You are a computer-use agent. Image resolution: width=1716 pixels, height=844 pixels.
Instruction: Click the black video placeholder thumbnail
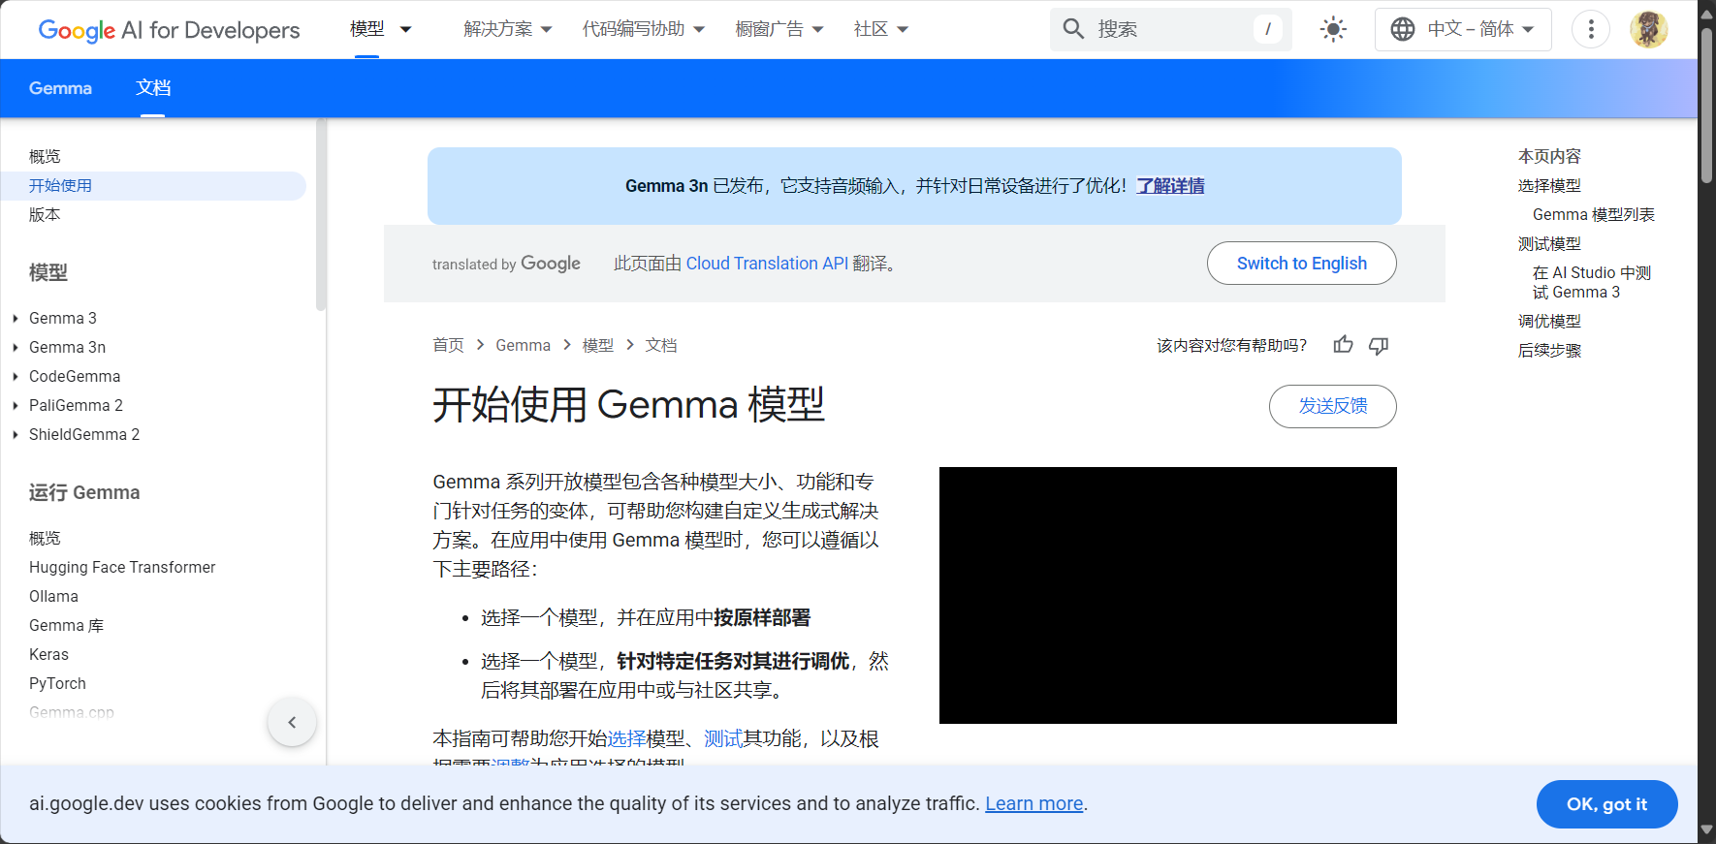coord(1167,595)
